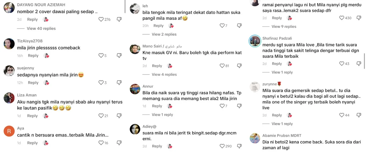Expand View 40 replies
This screenshot has width=367, height=152.
pyautogui.click(x=41, y=29)
